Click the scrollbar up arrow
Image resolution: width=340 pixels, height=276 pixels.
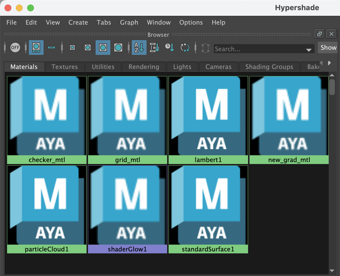point(332,76)
